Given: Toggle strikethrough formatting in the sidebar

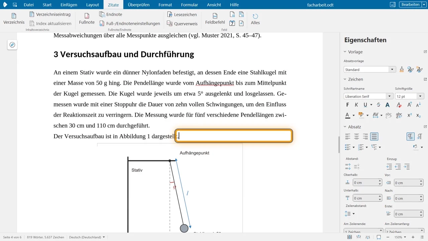Looking at the screenshot, I should [x=379, y=105].
